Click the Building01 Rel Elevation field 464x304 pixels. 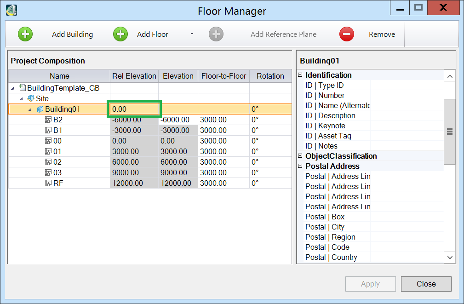click(x=134, y=109)
